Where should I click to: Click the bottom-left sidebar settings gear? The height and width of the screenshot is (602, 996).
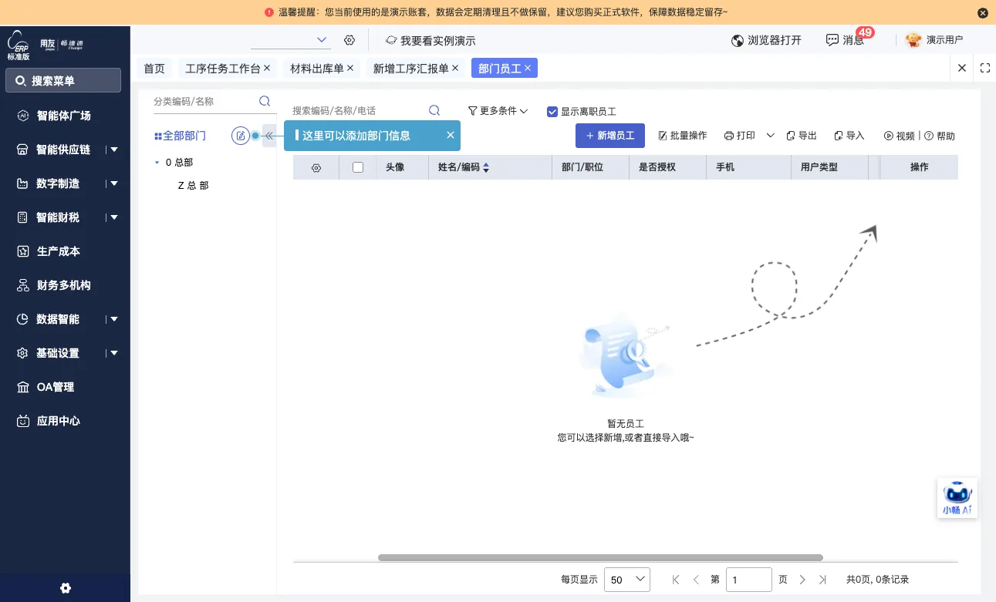pos(66,588)
